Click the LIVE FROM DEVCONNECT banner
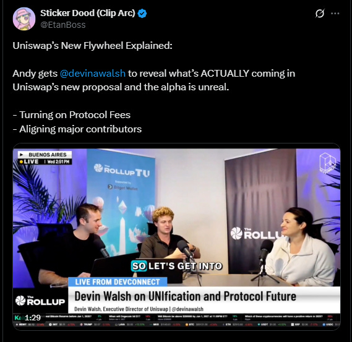This screenshot has width=352, height=342. tap(118, 282)
